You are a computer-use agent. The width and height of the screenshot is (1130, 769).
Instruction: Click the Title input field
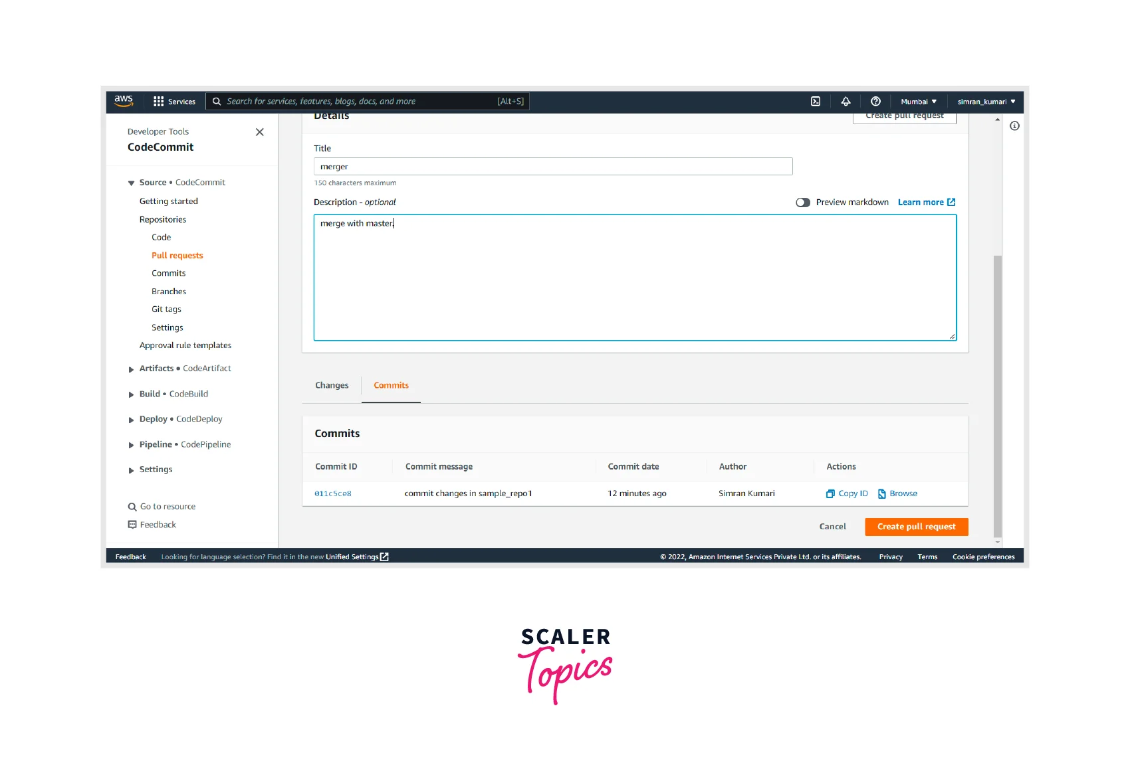pos(552,167)
